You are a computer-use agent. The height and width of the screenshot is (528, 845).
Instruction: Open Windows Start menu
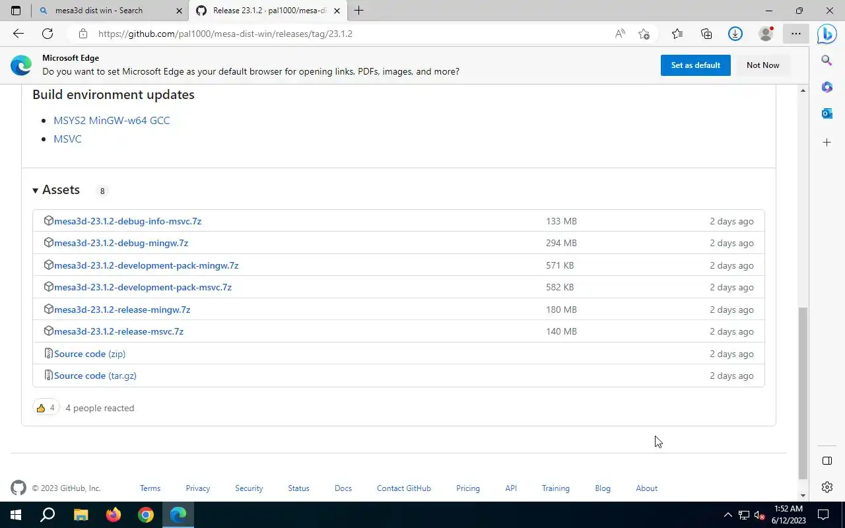pyautogui.click(x=16, y=515)
